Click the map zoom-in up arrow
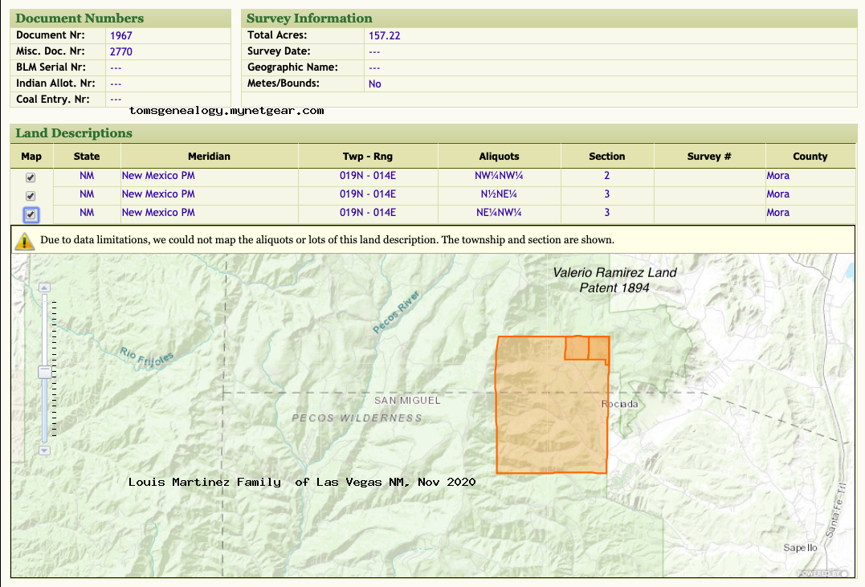Screen dimensions: 865x587 [x=45, y=287]
